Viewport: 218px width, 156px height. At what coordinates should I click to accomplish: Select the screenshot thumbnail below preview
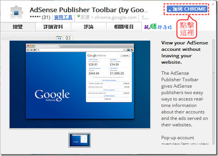coord(79,140)
